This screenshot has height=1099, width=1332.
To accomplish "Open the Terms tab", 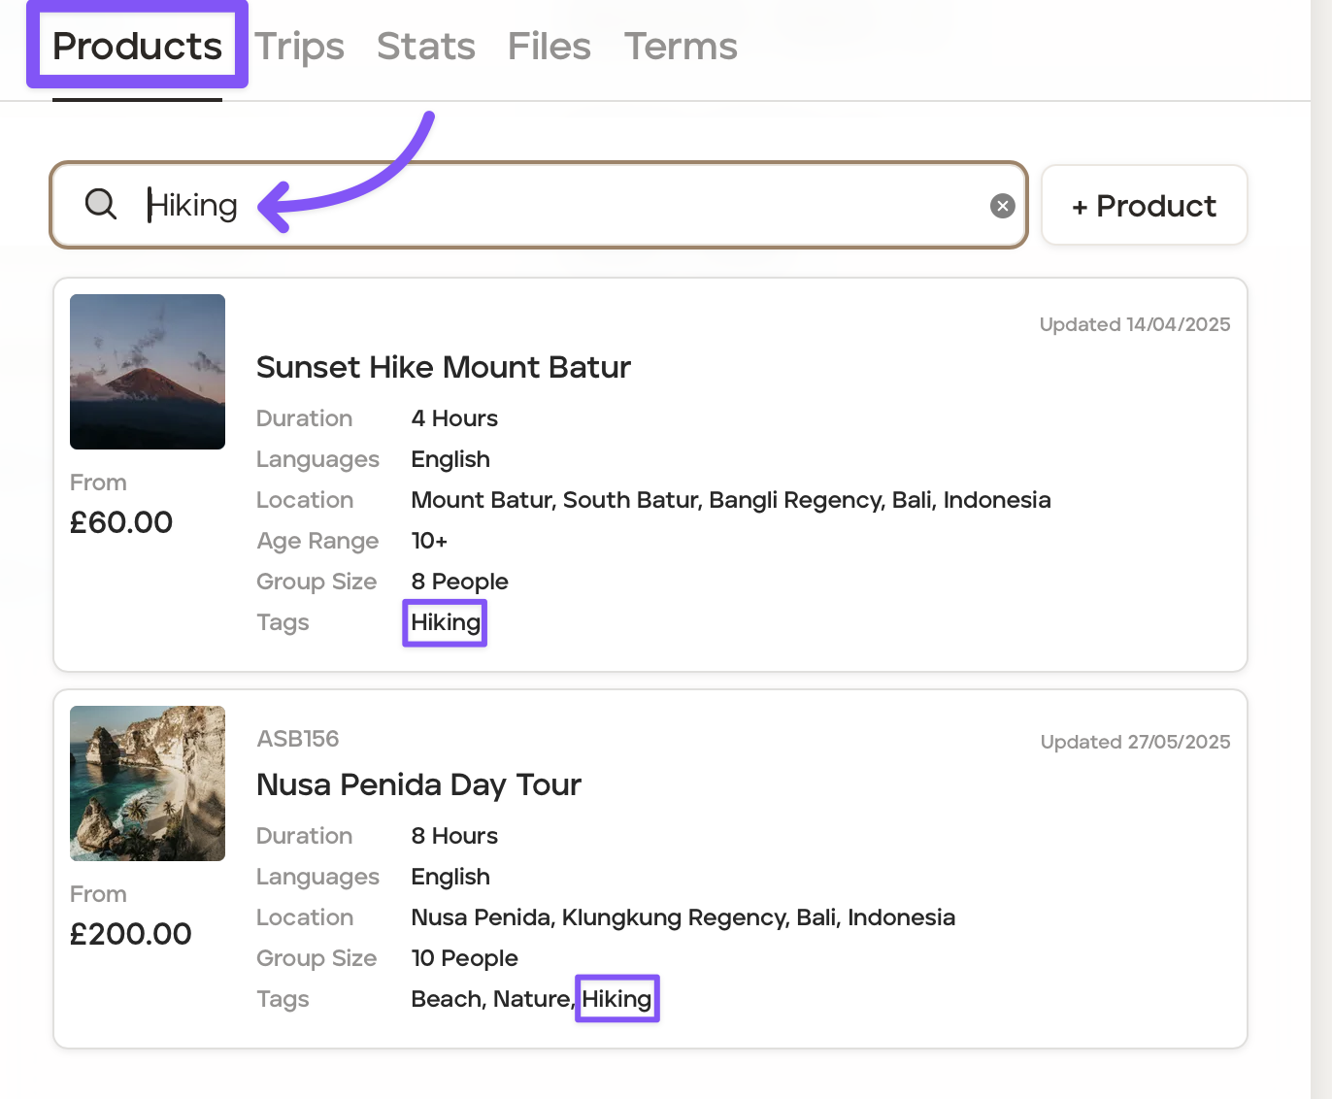I will (x=681, y=47).
